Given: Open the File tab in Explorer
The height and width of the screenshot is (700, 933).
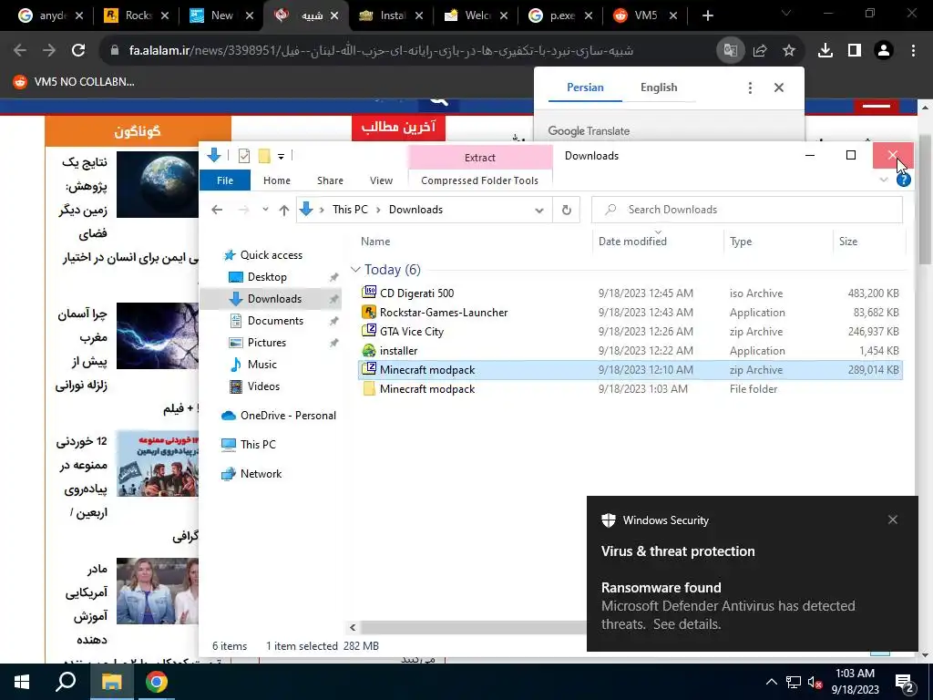Looking at the screenshot, I should (225, 180).
